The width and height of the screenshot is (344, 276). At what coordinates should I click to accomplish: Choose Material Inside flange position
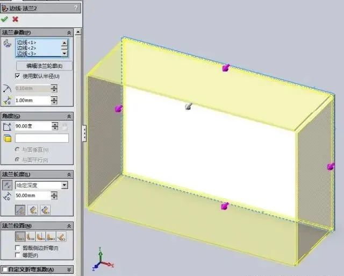pyautogui.click(x=20, y=237)
